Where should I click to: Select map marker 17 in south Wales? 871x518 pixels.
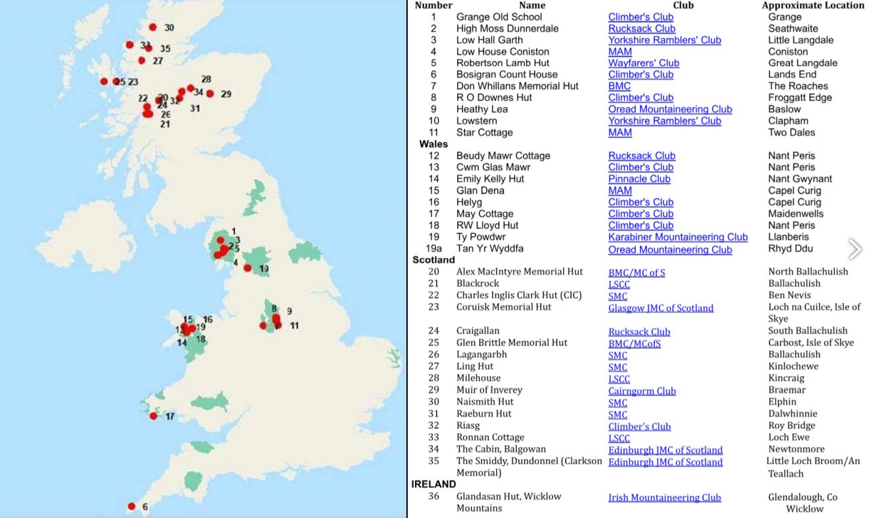(153, 416)
